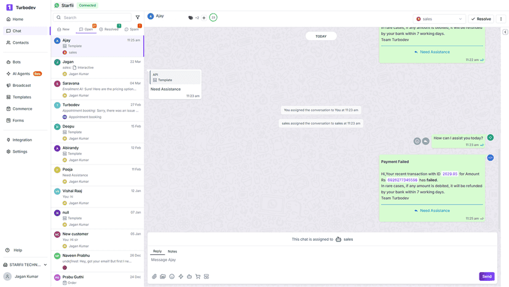The height and width of the screenshot is (287, 509).
Task: Click in the conversation Search field
Action: click(x=92, y=18)
